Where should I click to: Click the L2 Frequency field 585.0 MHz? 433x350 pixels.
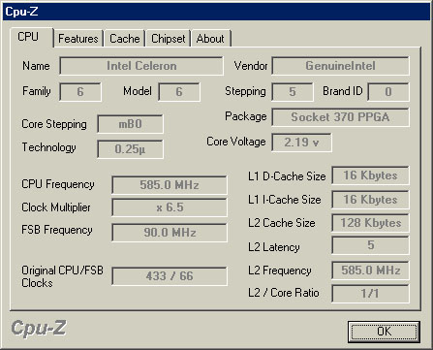pos(370,270)
